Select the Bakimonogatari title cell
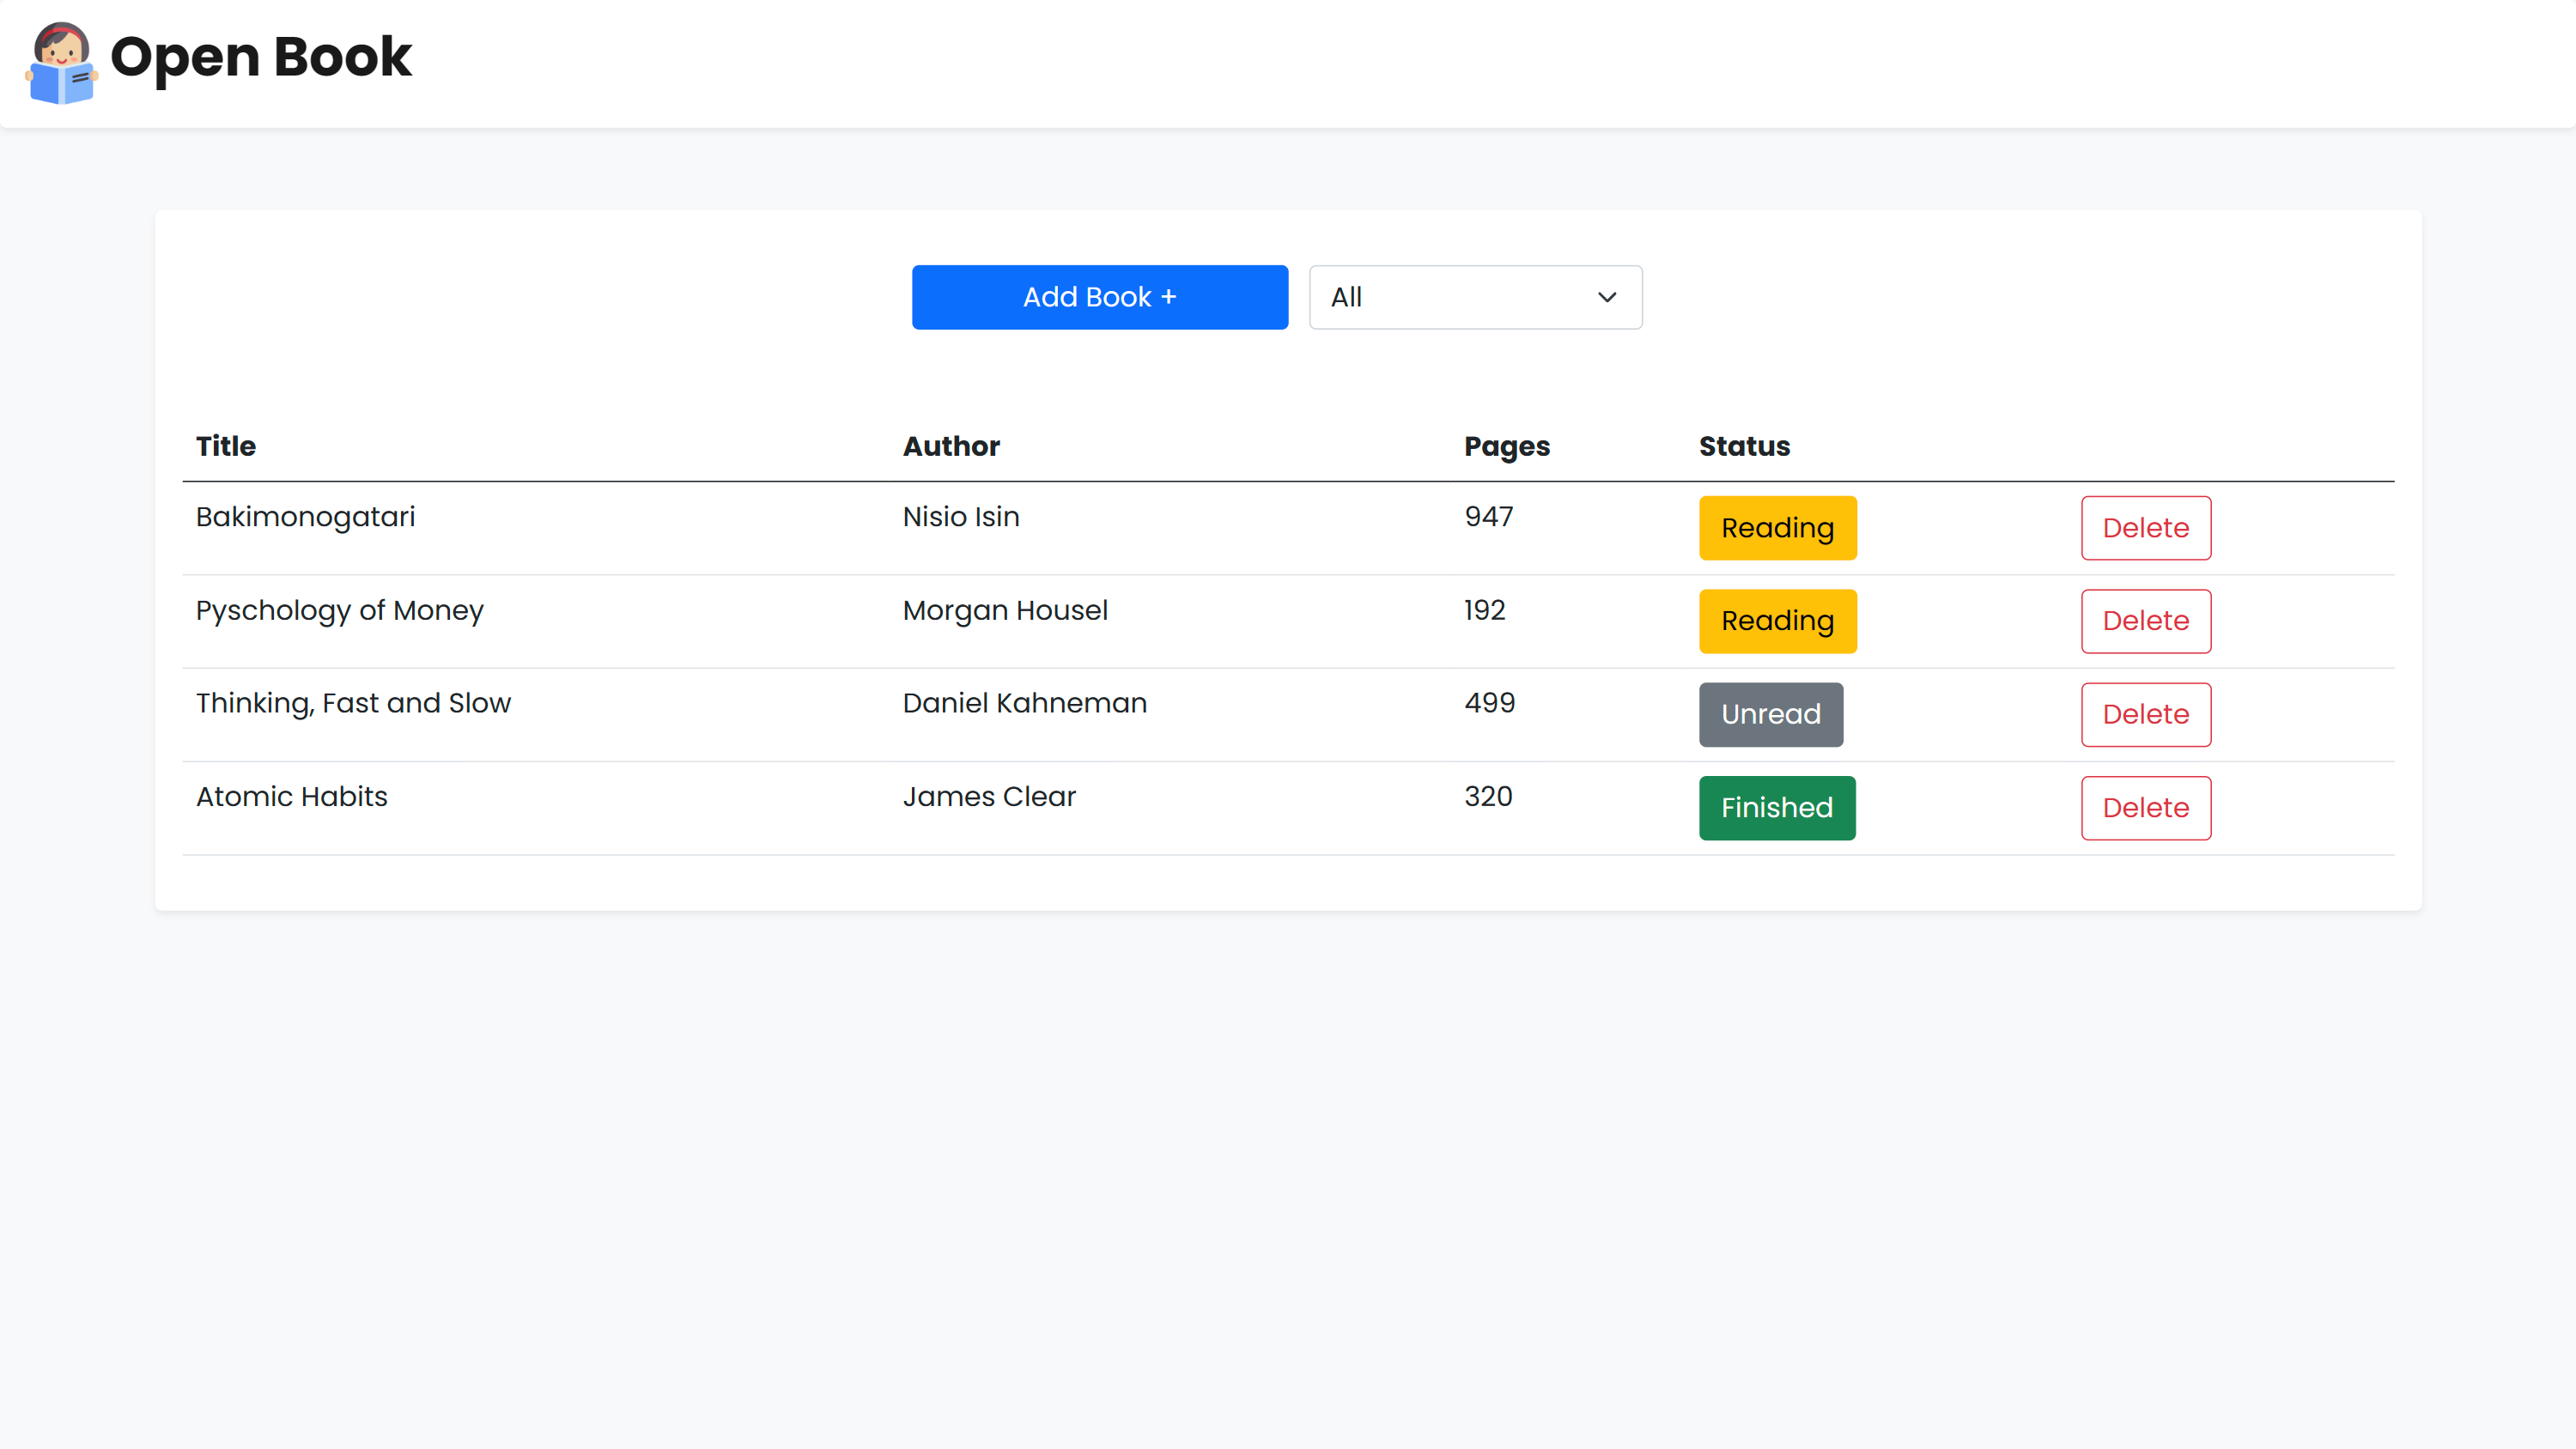Image resolution: width=2576 pixels, height=1449 pixels. click(x=305, y=517)
